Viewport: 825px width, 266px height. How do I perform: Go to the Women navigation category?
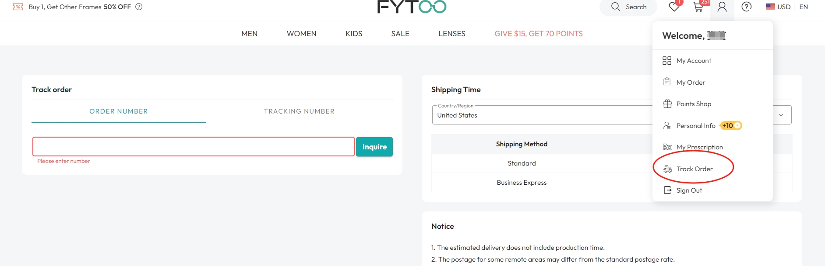point(301,34)
